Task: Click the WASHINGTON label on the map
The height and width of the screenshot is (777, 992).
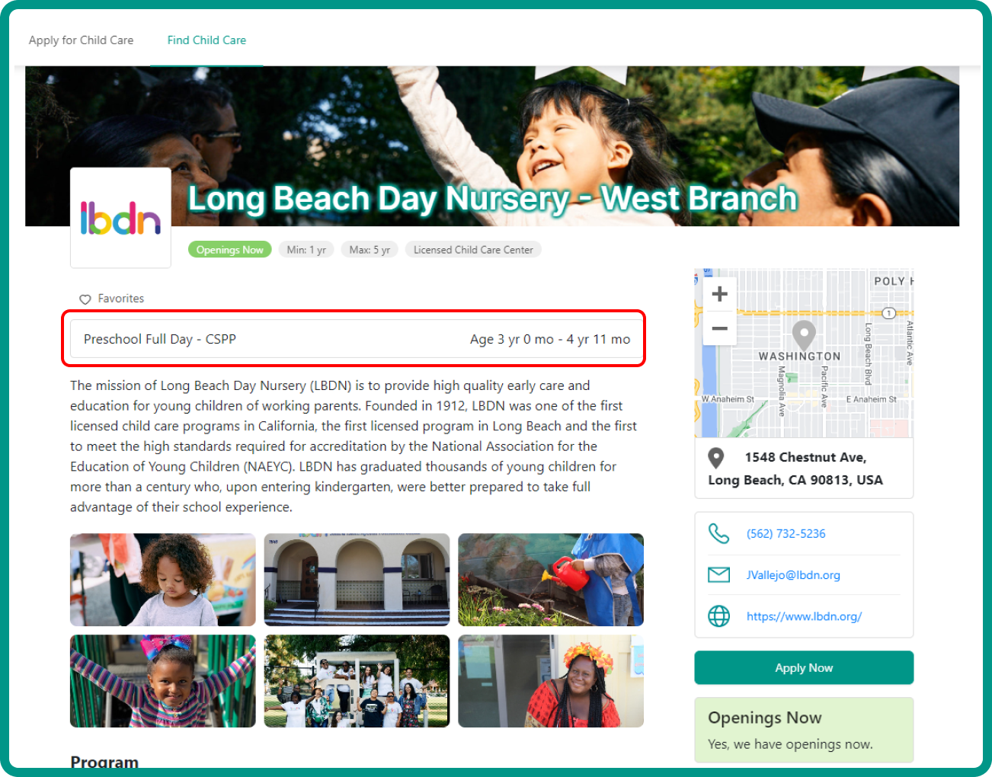Action: click(799, 356)
